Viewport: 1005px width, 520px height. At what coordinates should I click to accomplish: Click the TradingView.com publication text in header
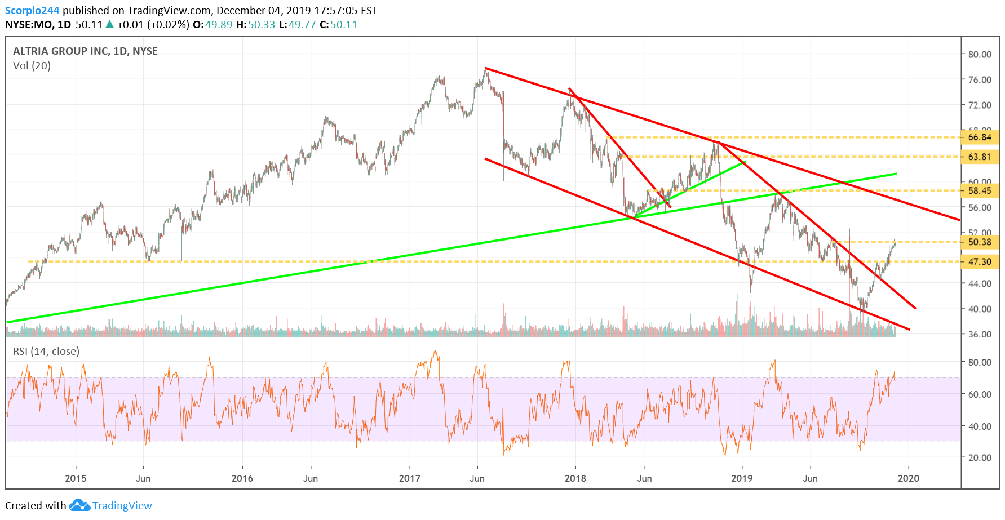[169, 11]
